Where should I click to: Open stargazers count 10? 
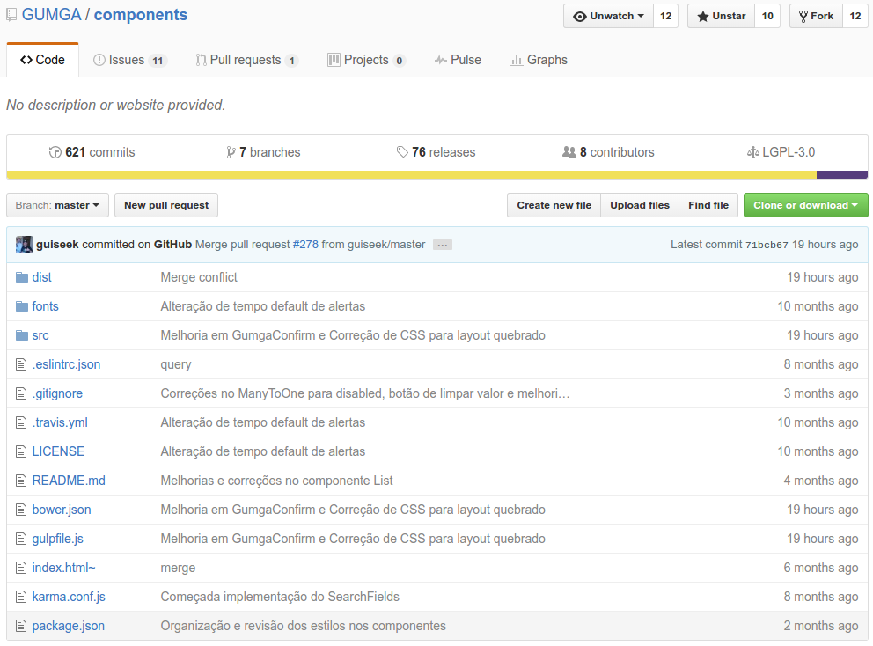[x=767, y=16]
